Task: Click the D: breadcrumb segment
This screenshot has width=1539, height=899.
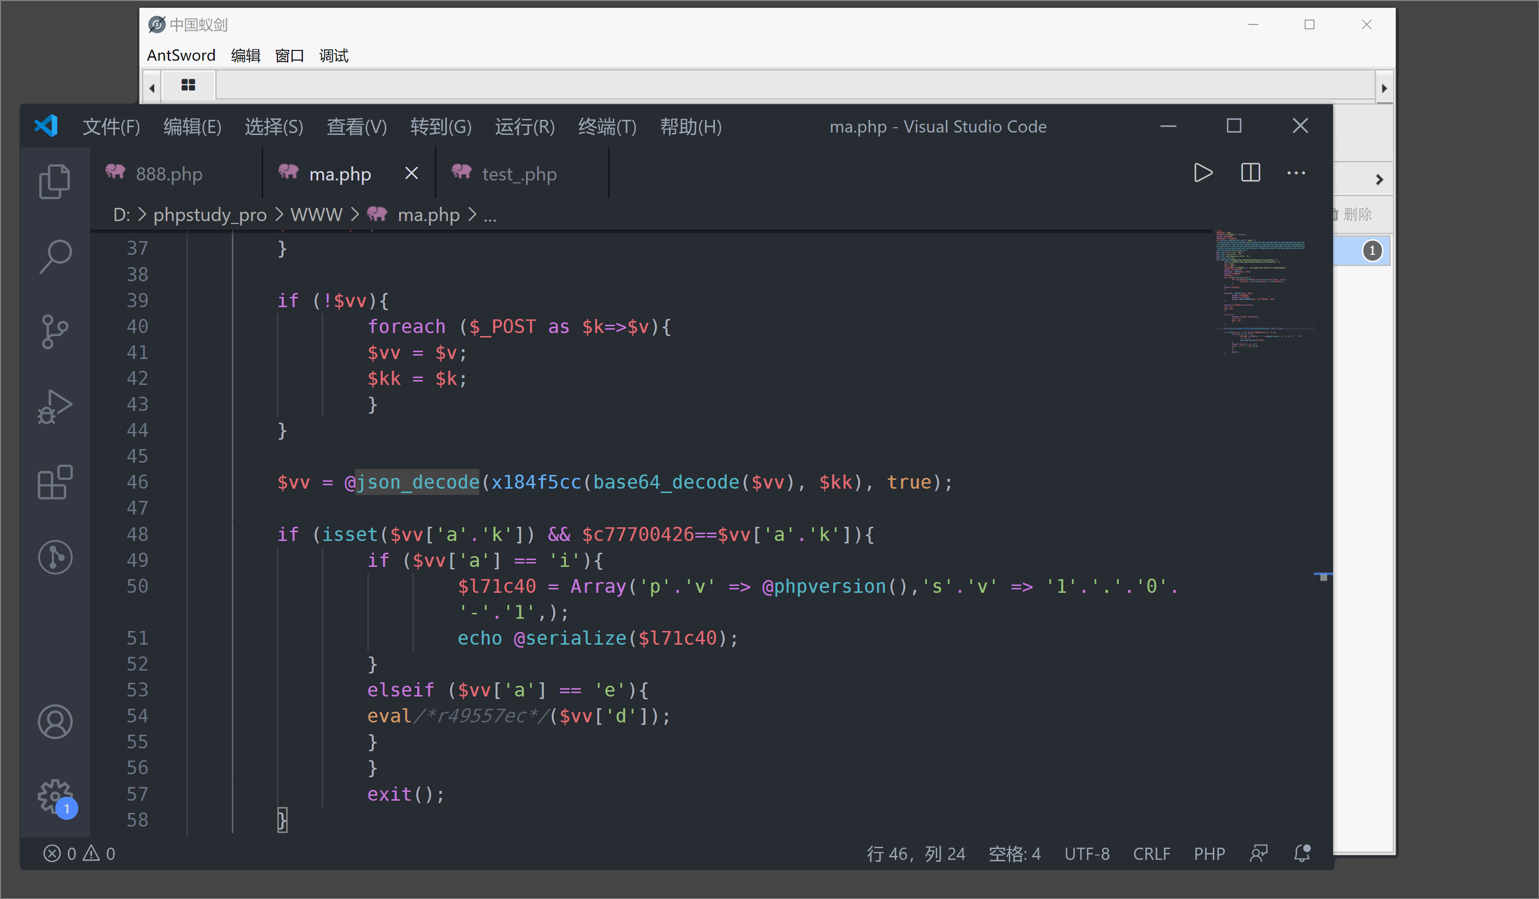Action: 121,214
